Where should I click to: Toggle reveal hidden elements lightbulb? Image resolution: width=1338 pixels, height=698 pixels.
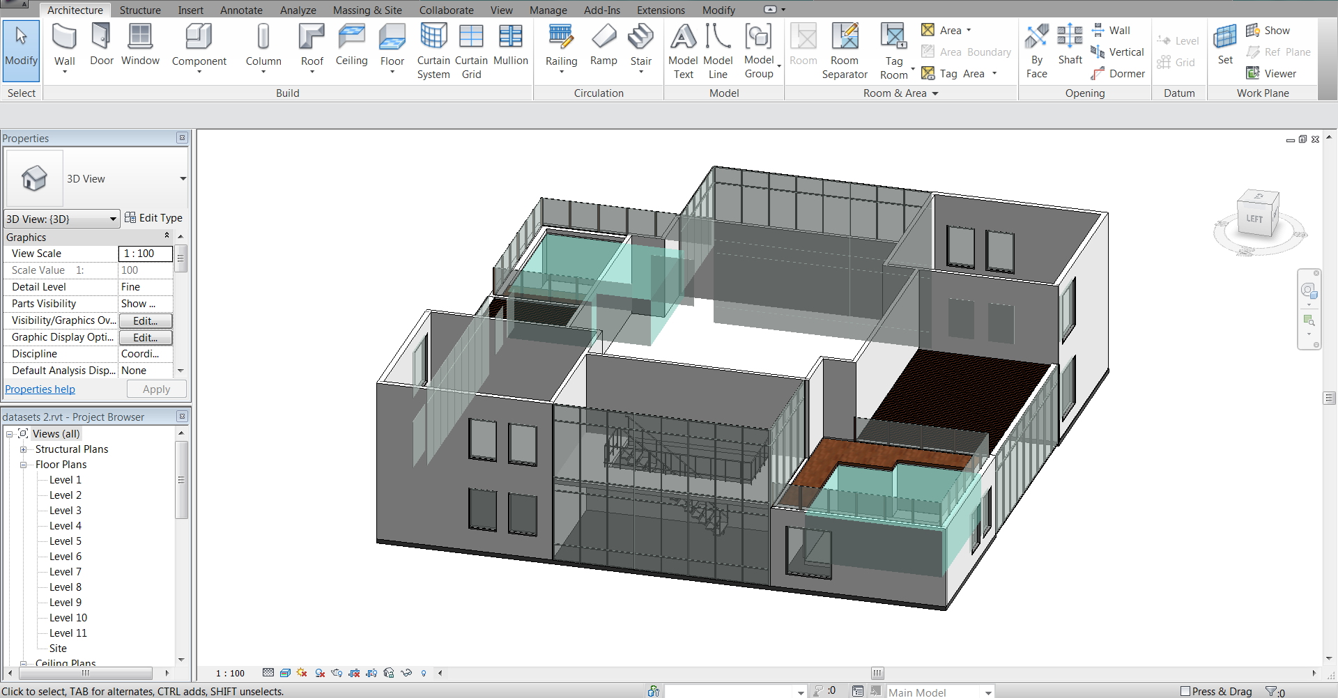click(x=424, y=673)
